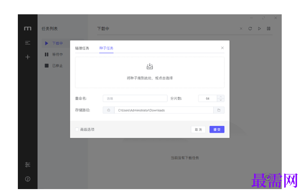Delete selected tasks with X toolbar icon

(241, 29)
